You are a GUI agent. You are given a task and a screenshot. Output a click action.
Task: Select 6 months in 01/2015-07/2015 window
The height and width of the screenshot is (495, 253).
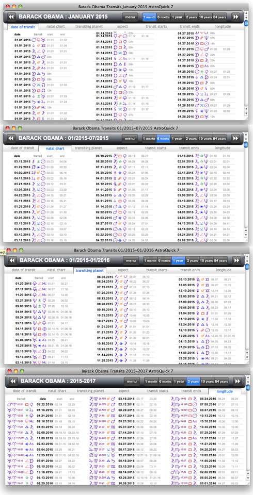pos(164,138)
